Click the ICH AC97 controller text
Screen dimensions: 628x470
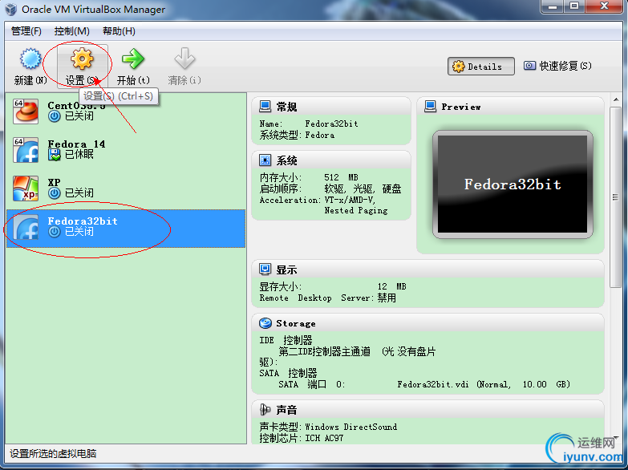click(x=324, y=439)
